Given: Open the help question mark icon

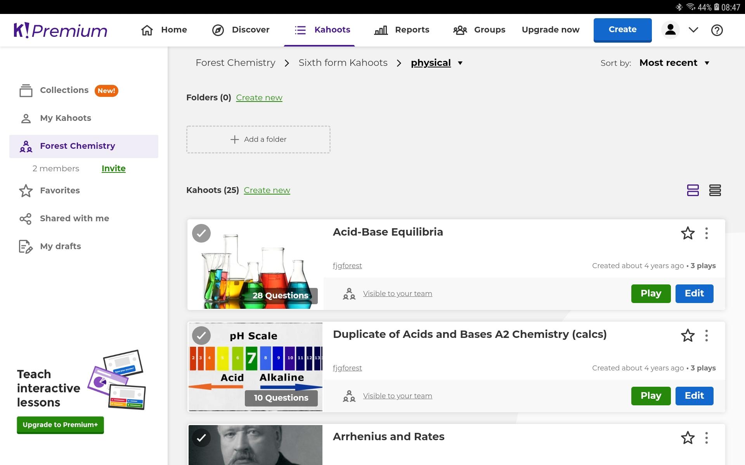Looking at the screenshot, I should tap(717, 30).
